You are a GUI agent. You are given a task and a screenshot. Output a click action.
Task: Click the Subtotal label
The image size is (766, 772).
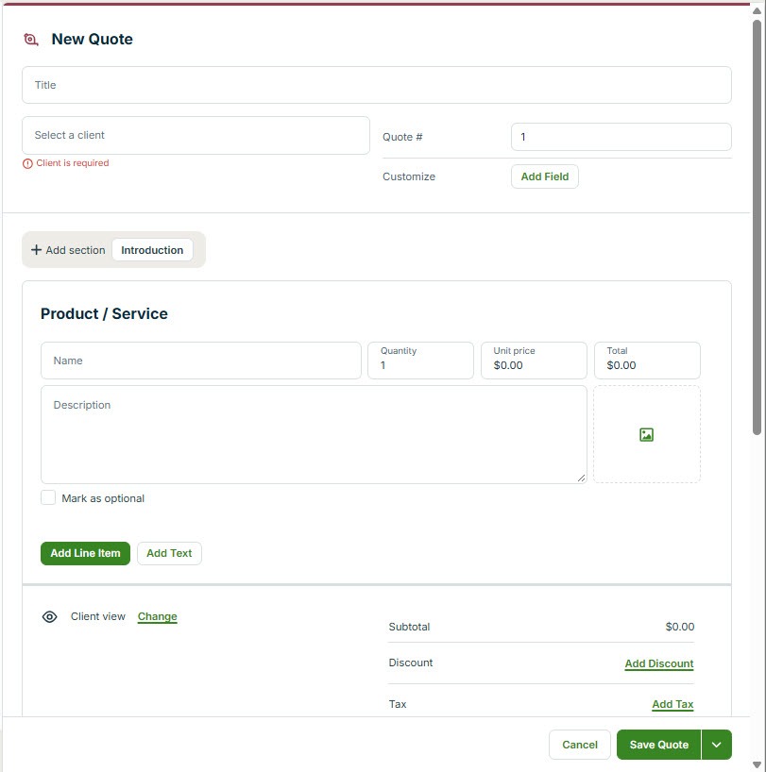click(409, 627)
